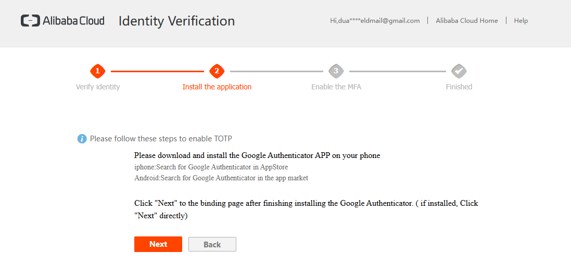
Task: Open the Help link in header
Action: pyautogui.click(x=521, y=21)
